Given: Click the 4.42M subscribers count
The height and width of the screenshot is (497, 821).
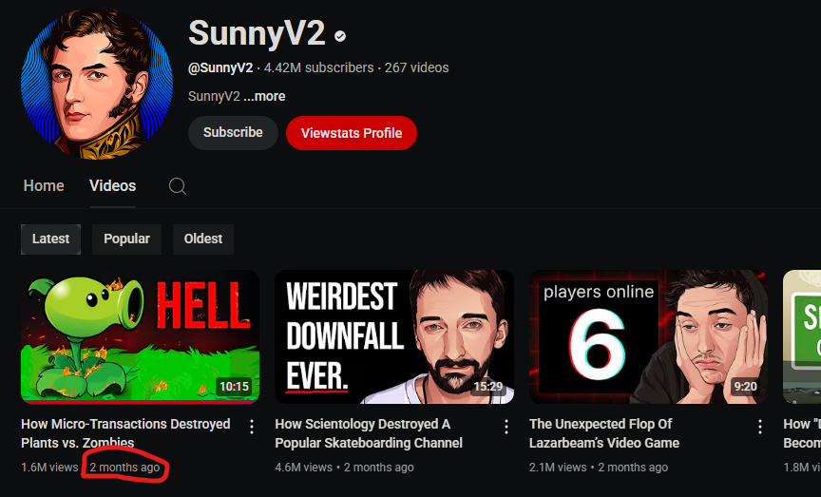Looking at the screenshot, I should point(319,68).
